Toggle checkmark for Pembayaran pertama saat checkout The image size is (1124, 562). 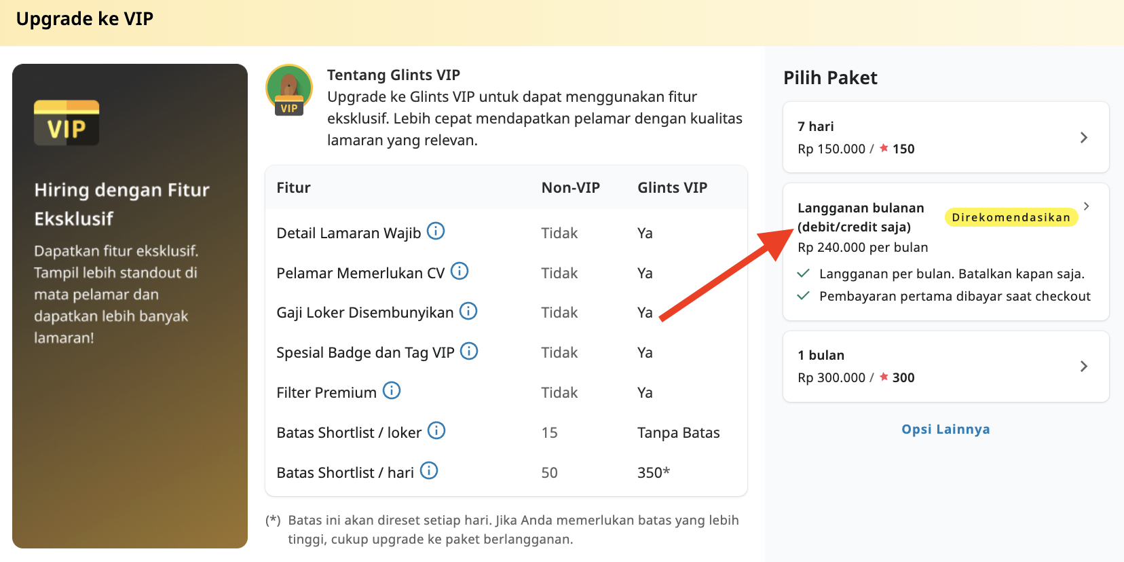pyautogui.click(x=803, y=296)
